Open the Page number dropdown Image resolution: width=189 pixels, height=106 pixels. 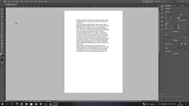click(x=170, y=37)
